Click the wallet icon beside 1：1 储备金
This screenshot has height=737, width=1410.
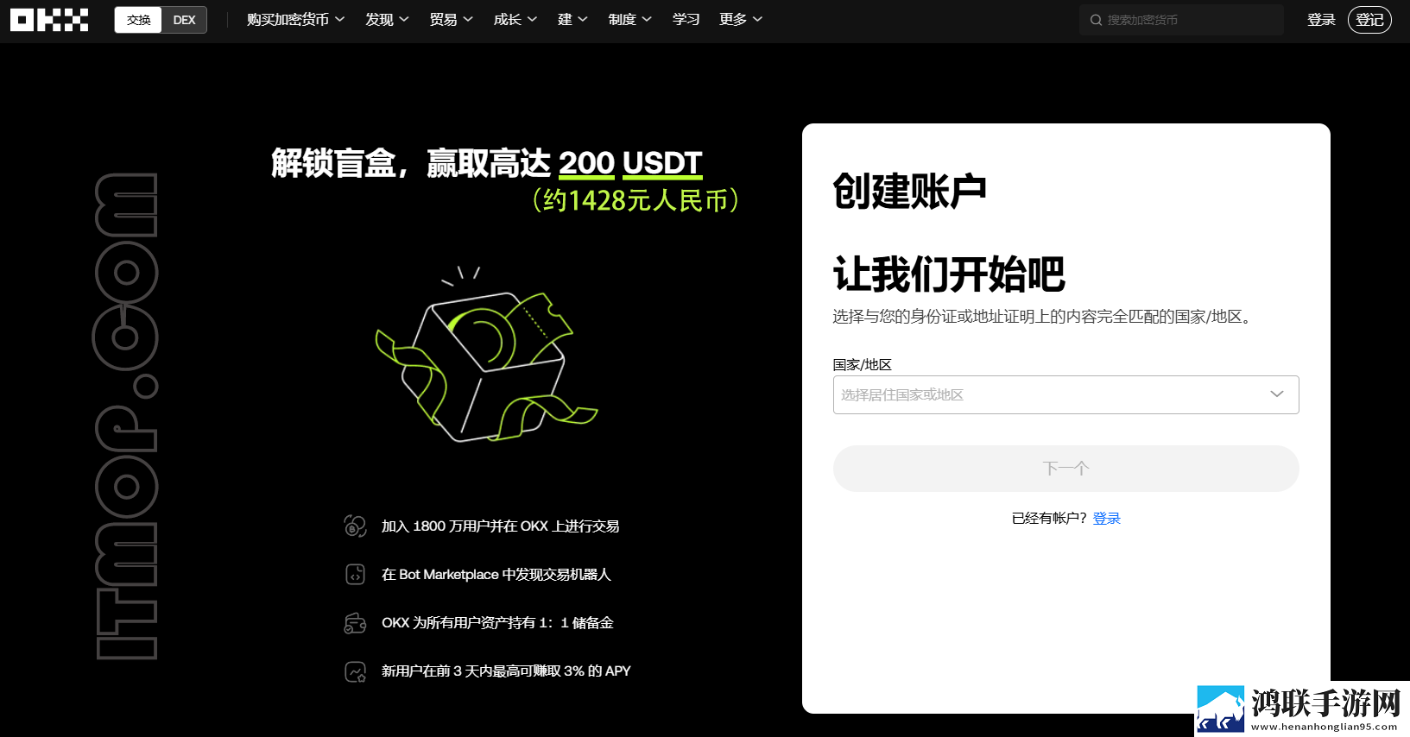pyautogui.click(x=355, y=622)
